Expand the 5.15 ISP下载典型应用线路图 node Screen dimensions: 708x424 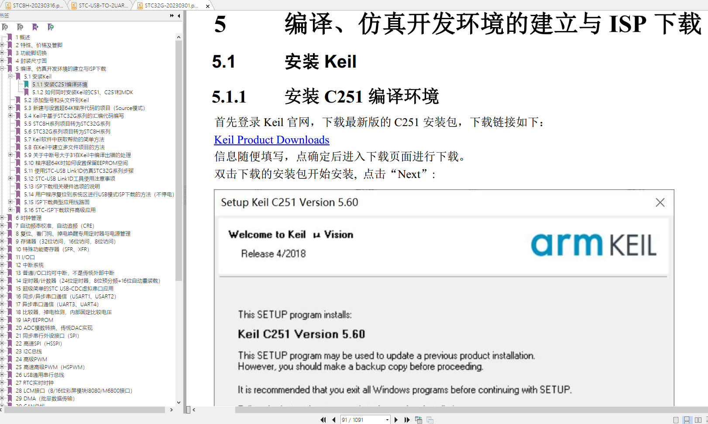point(10,202)
